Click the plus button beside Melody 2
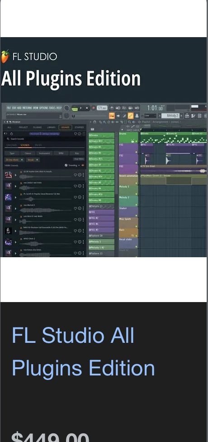The image size is (208, 442). (x=181, y=115)
